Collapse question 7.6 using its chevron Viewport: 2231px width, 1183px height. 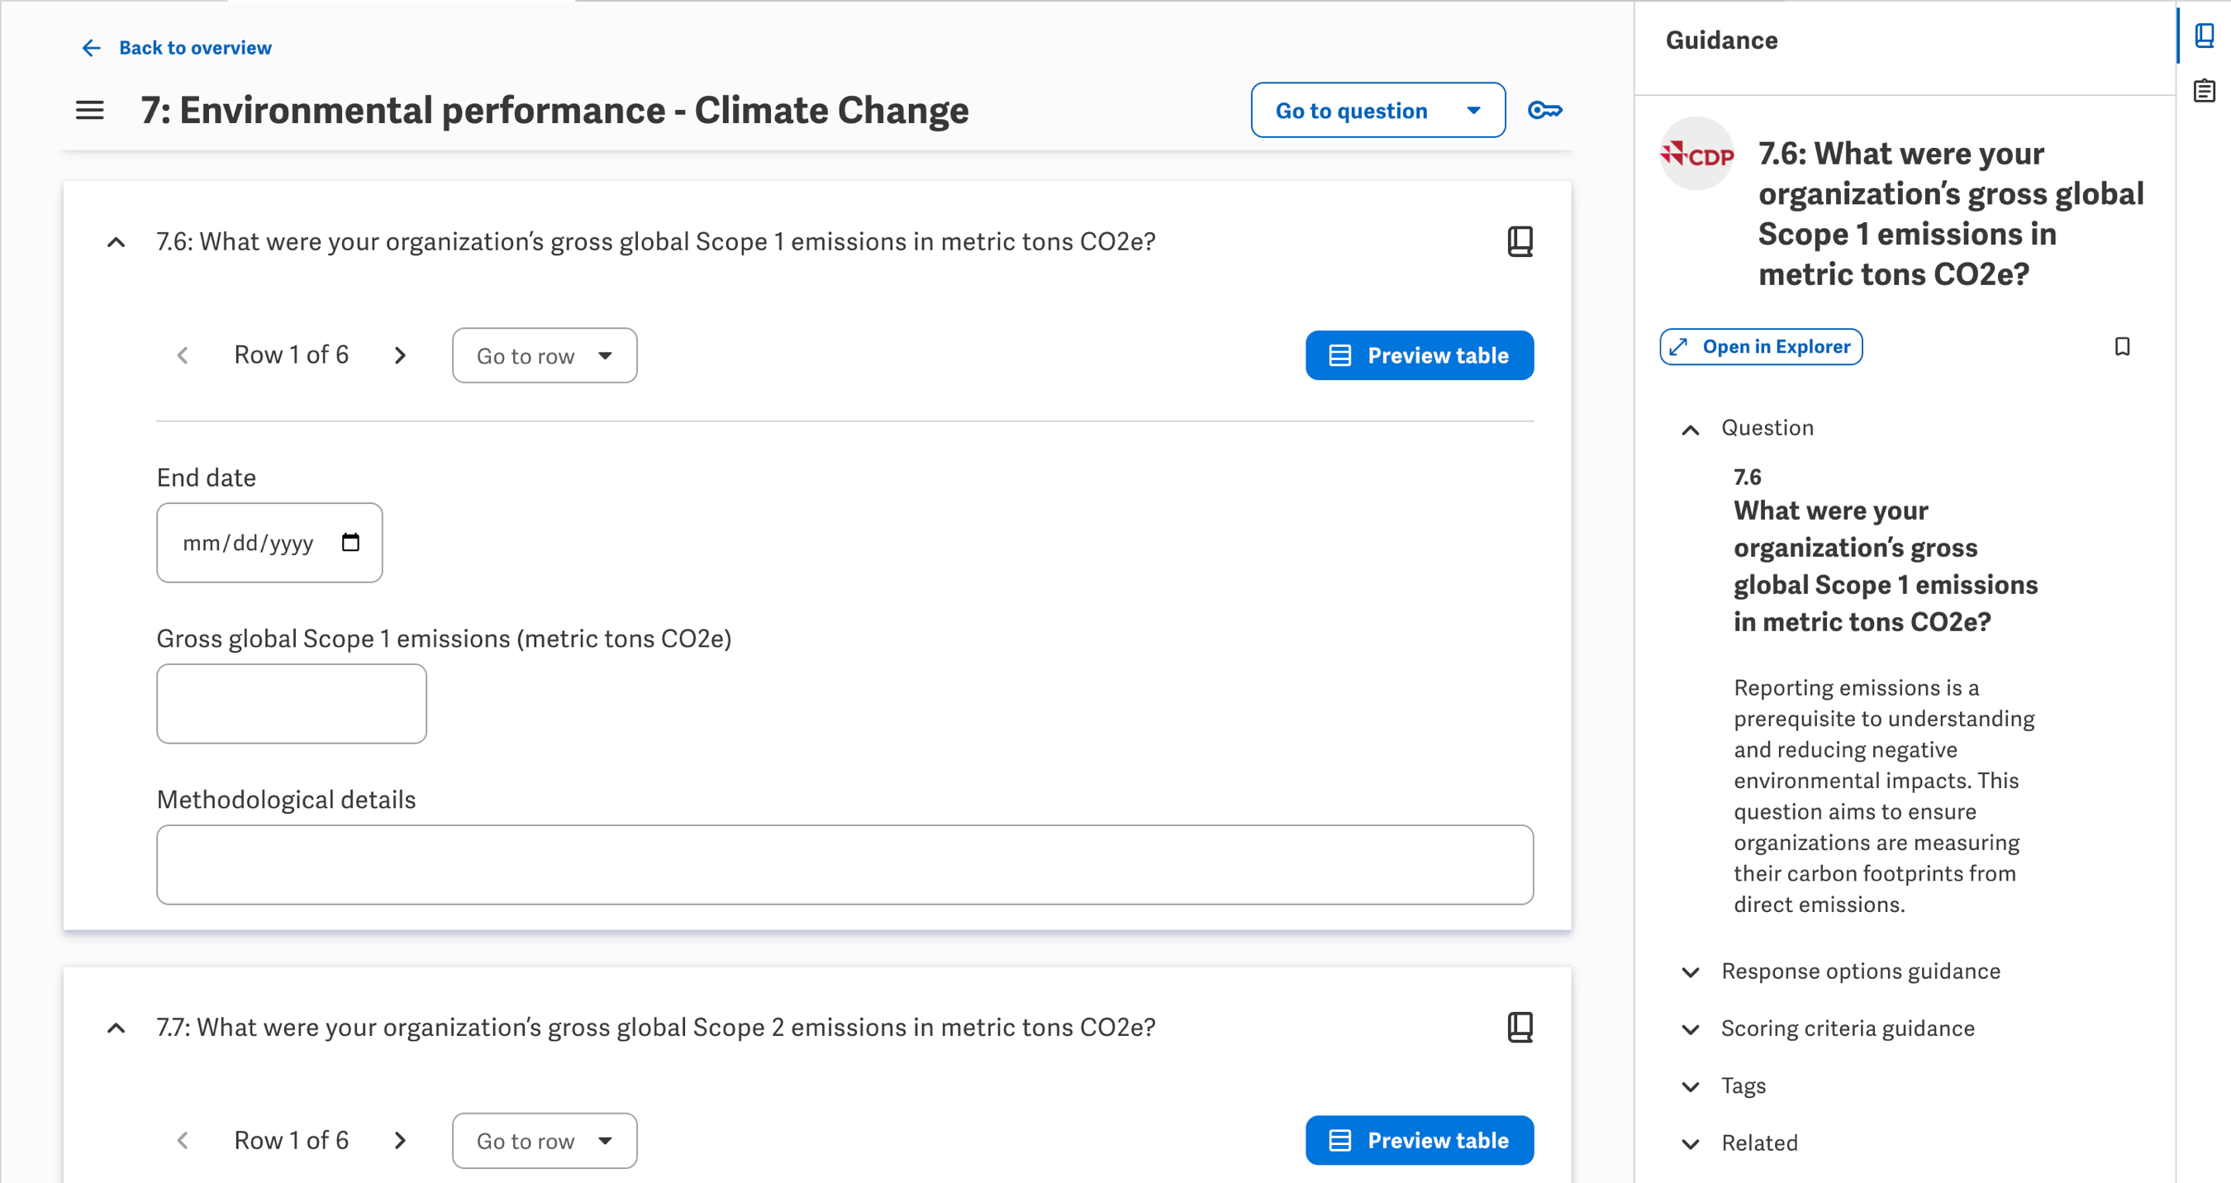[116, 241]
